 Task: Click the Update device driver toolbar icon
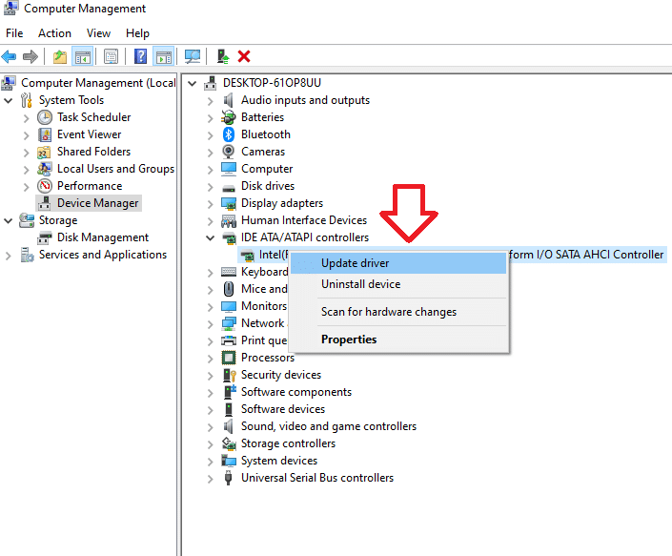coord(223,56)
